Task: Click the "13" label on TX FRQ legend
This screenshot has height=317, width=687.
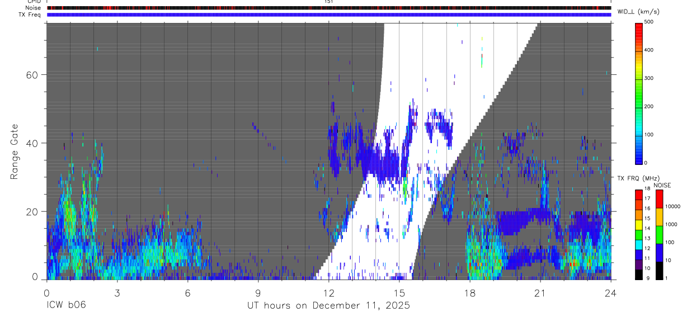Action: (647, 239)
